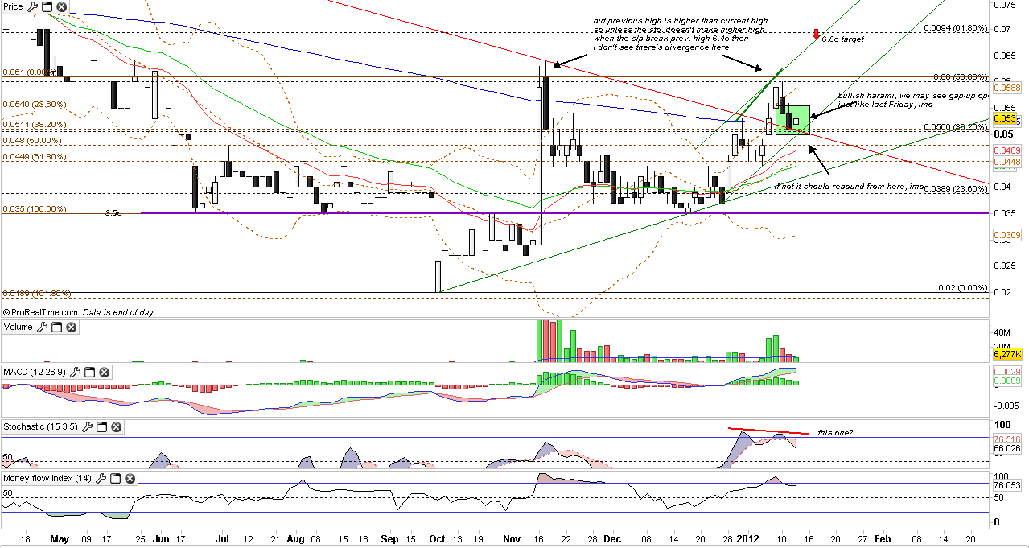Open Volume indicator settings wrench

coord(42,328)
